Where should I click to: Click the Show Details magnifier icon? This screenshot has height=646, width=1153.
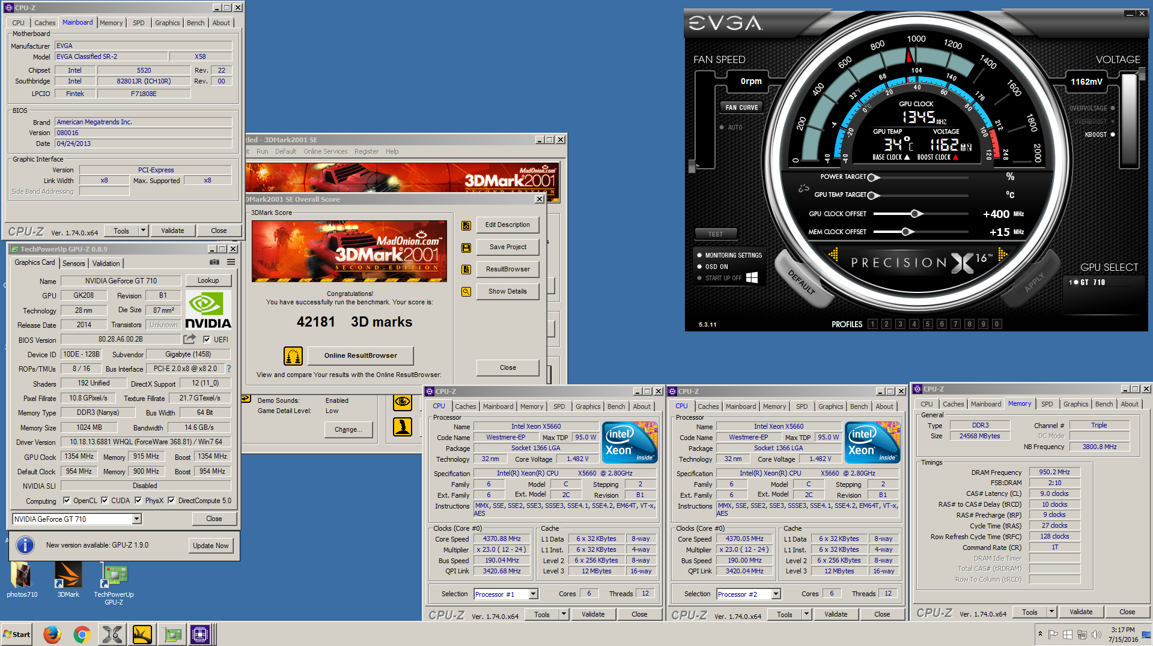pyautogui.click(x=466, y=292)
